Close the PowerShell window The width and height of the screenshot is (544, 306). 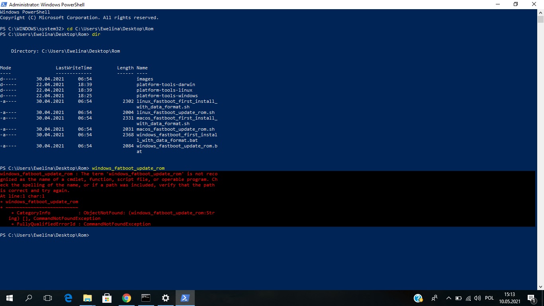point(534,4)
